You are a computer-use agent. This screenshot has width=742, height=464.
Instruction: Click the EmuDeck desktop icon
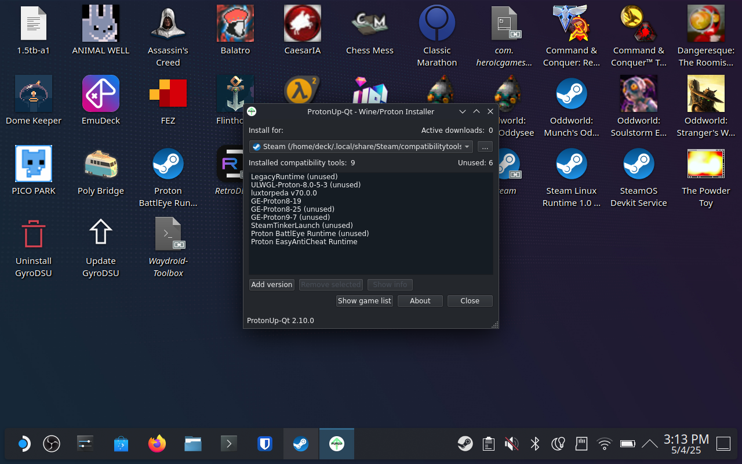(101, 93)
